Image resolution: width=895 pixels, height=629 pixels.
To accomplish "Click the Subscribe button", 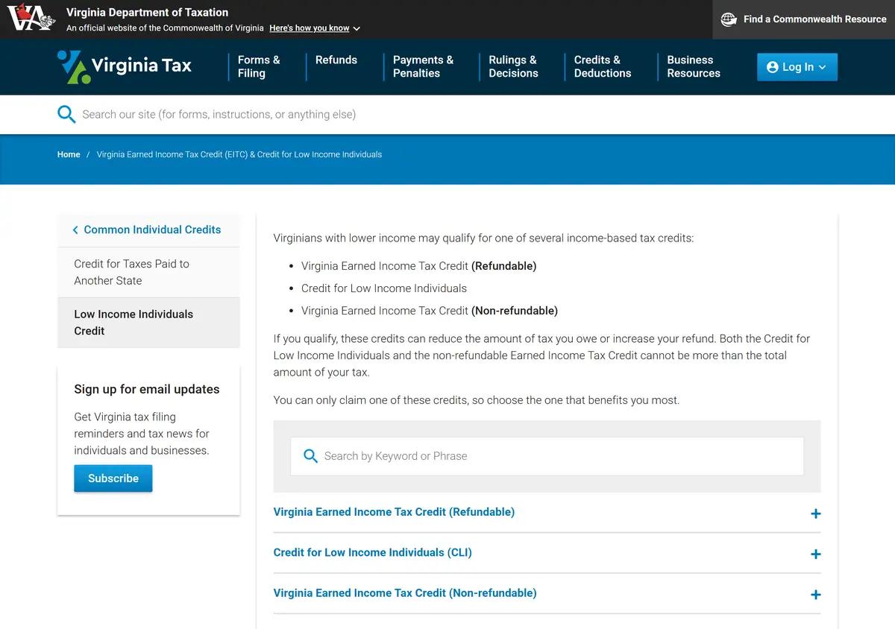I will [x=113, y=478].
